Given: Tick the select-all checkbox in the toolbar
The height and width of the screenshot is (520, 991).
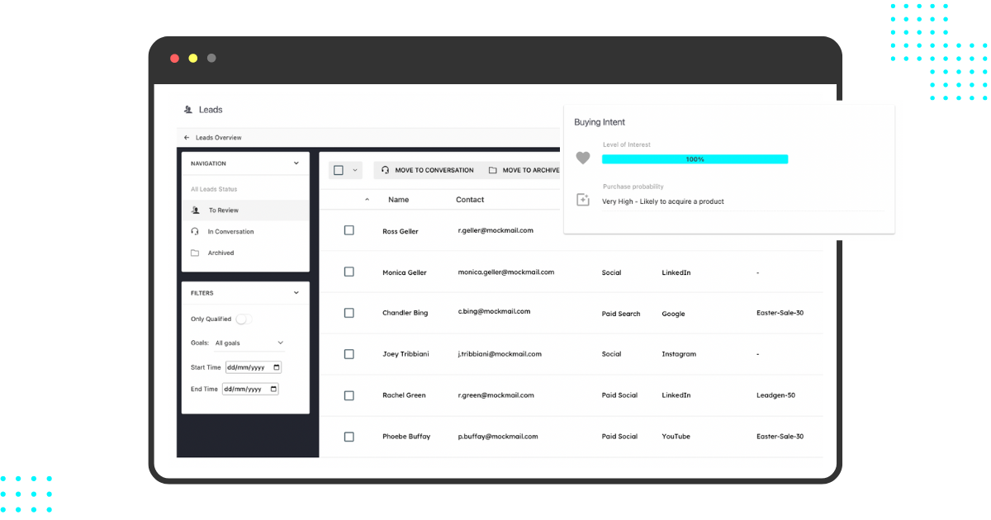Looking at the screenshot, I should point(338,170).
